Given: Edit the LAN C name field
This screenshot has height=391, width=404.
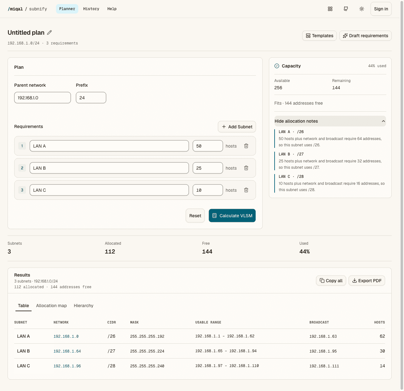Looking at the screenshot, I should pos(109,190).
